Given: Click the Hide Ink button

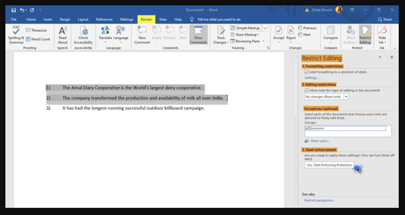Looking at the screenshot, I should 382,35.
